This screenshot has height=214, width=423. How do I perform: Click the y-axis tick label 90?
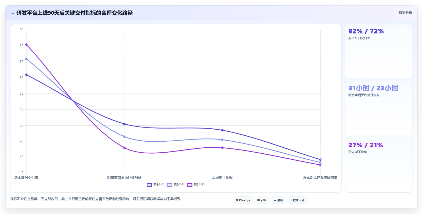pyautogui.click(x=21, y=30)
